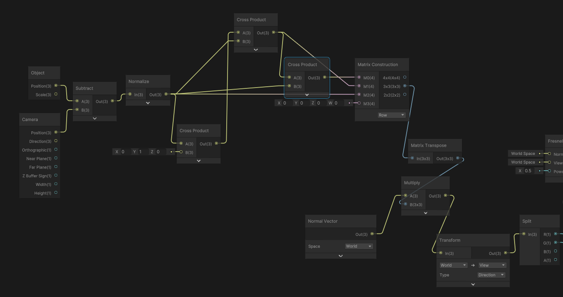The height and width of the screenshot is (297, 563).
Task: Collapse the Normalize node using bottom chevron
Action: pyautogui.click(x=148, y=103)
